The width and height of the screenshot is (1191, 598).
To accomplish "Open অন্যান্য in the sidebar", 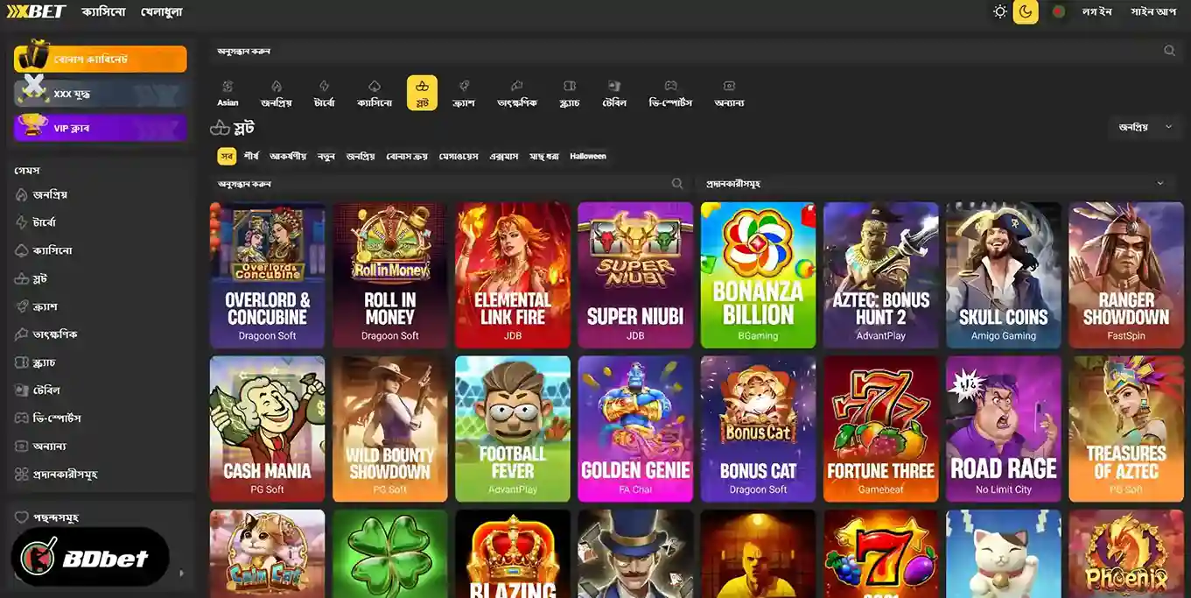I will point(50,447).
